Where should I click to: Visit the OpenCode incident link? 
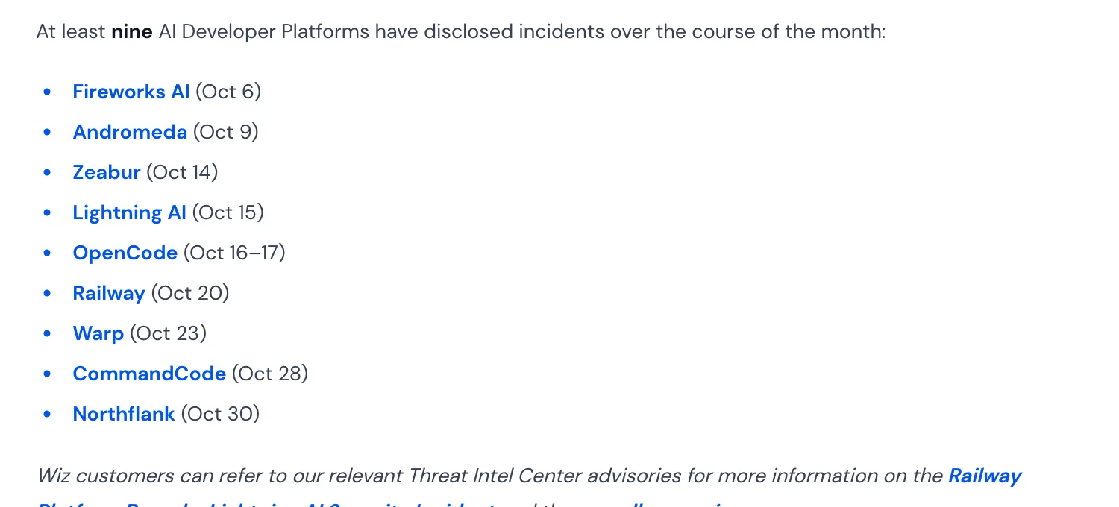pyautogui.click(x=125, y=253)
